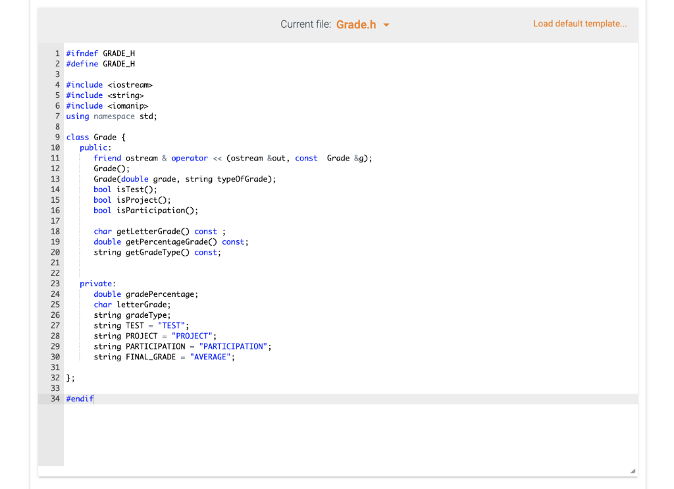Click line number 1 in the gutter
Viewport: 674px width, 489px height.
click(57, 53)
